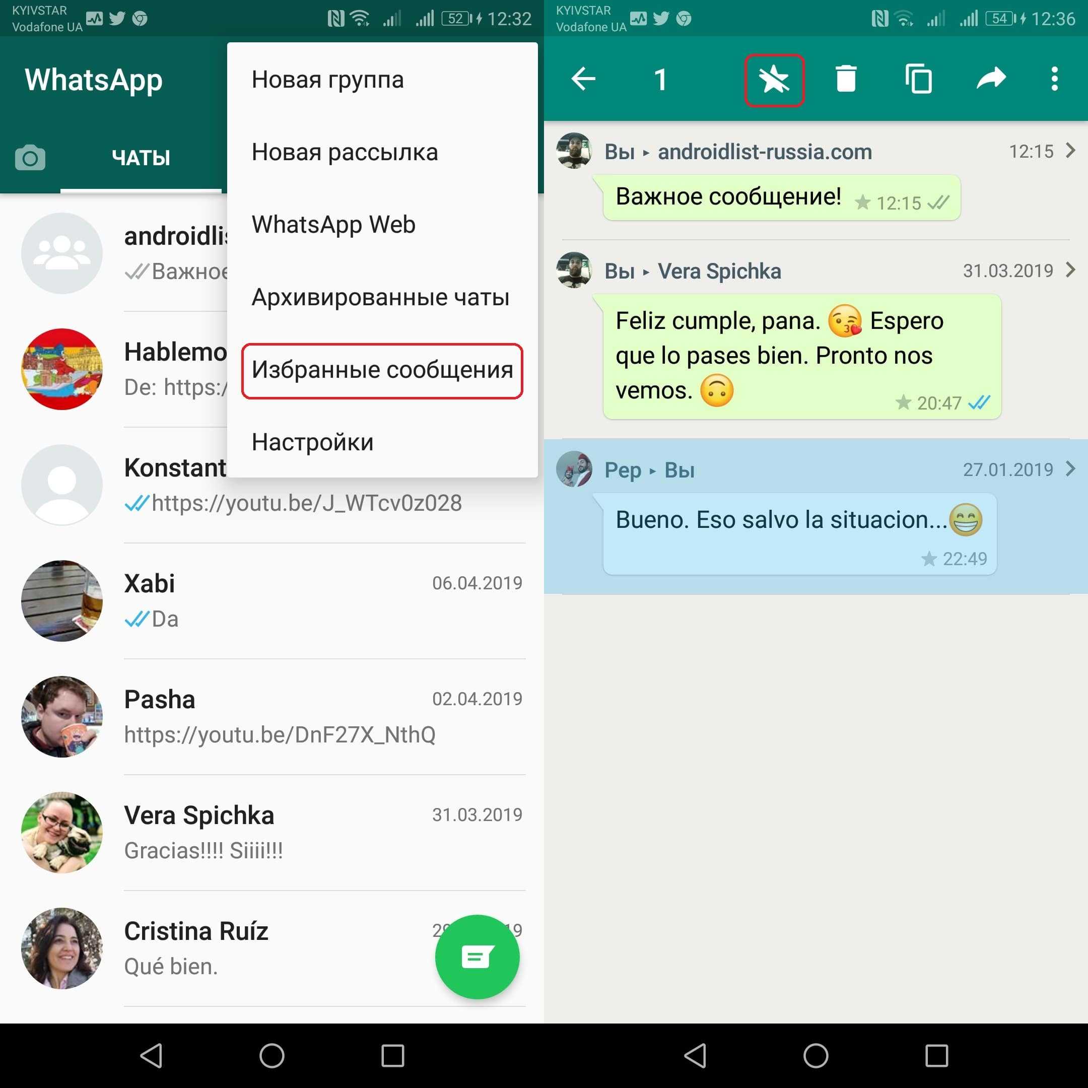Click the unstar icon to remove starred messages
Image resolution: width=1088 pixels, height=1088 pixels.
(776, 79)
